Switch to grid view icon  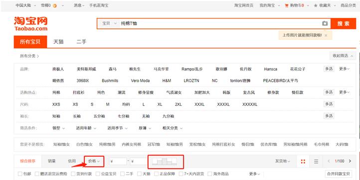point(303,162)
